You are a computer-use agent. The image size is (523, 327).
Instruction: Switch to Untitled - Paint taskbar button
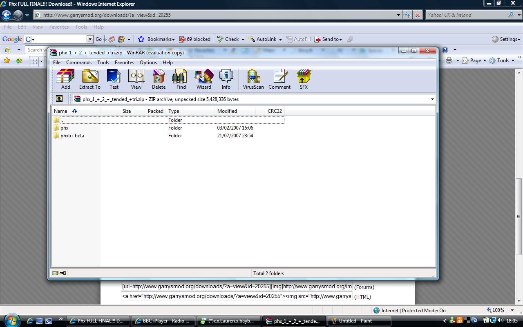click(x=360, y=321)
